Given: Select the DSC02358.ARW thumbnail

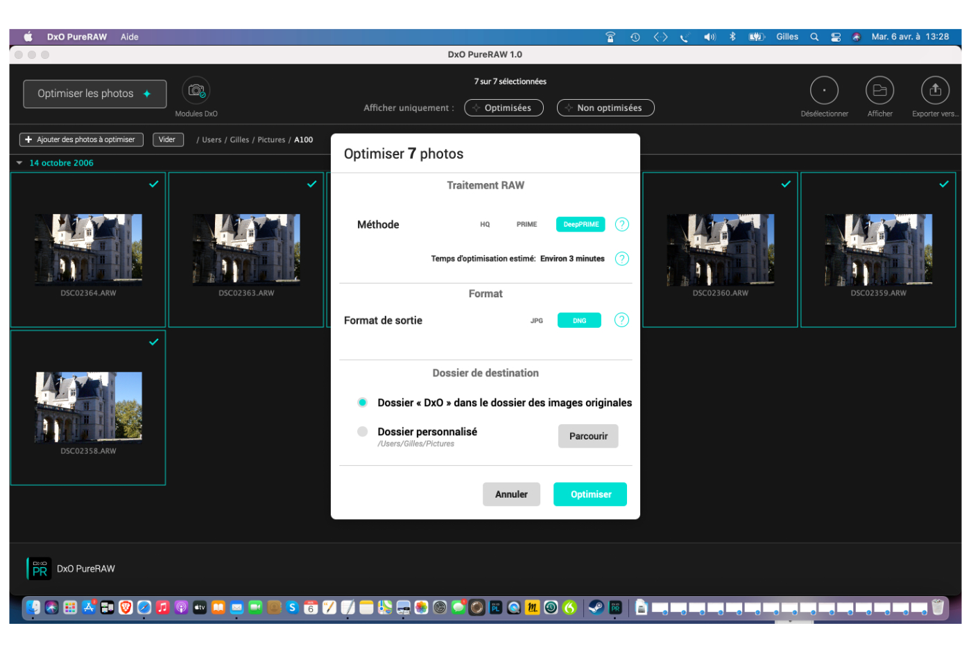Looking at the screenshot, I should coord(88,407).
